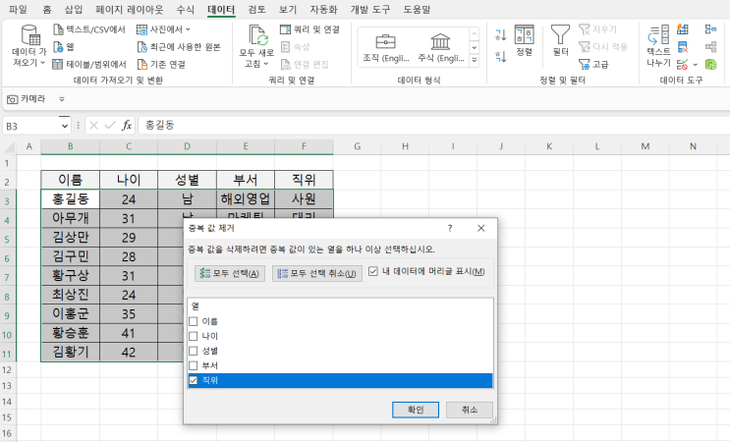This screenshot has width=730, height=442.
Task: Launch 텍스트 나누기 wizard
Action: pyautogui.click(x=658, y=46)
